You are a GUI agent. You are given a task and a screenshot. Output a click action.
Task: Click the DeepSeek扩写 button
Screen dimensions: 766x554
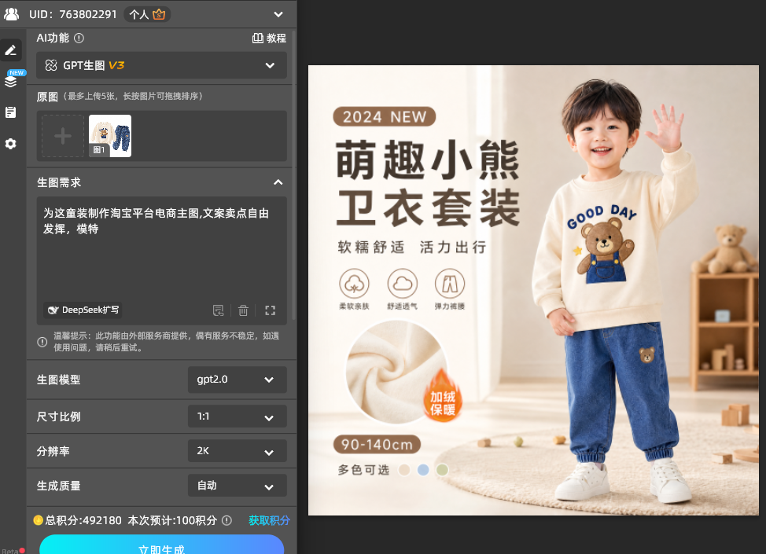[x=83, y=310]
